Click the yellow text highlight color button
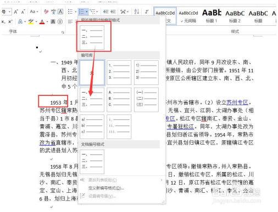This screenshot has width=278, height=212. [x=31, y=22]
